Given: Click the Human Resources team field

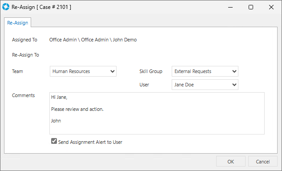Looking at the screenshot, I should pyautogui.click(x=83, y=71).
